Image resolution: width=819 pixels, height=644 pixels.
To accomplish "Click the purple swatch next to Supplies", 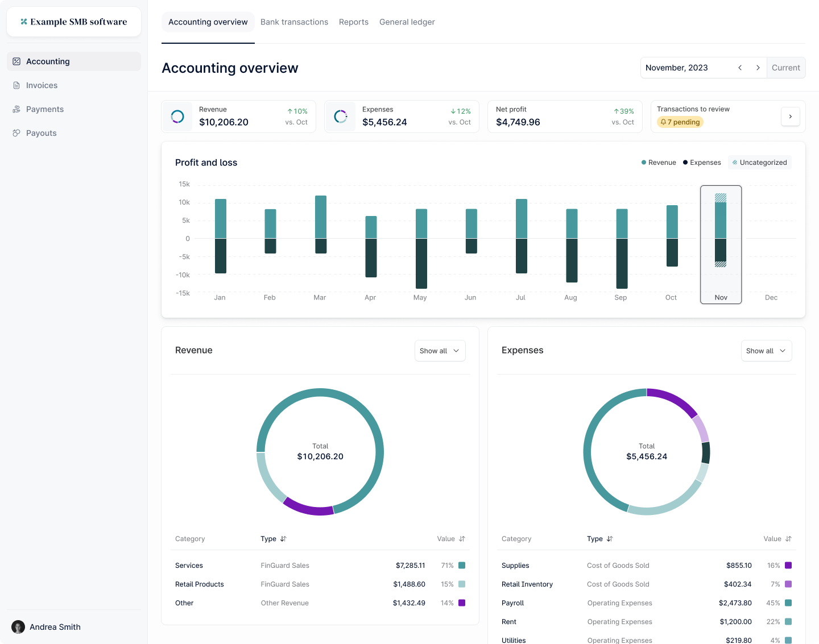I will click(x=788, y=566).
